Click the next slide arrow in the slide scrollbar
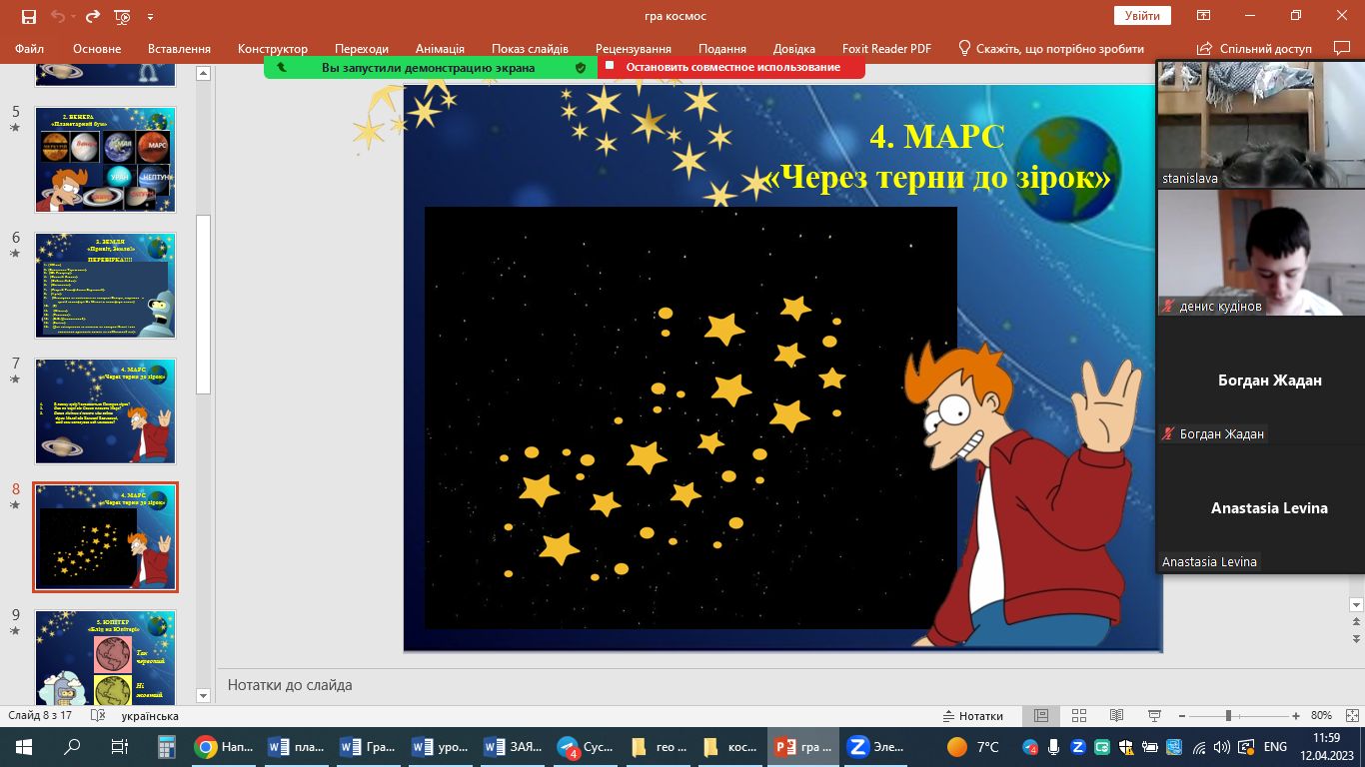This screenshot has height=767, width=1365. 1356,638
